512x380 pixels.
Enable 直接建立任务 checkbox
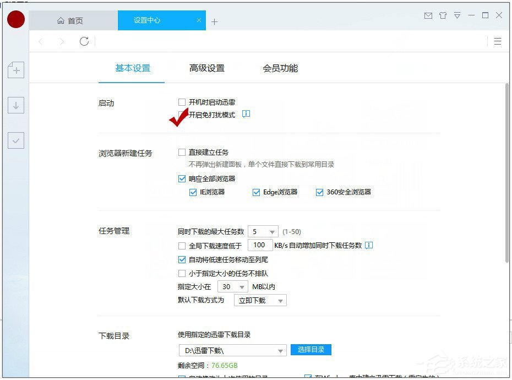tap(182, 152)
